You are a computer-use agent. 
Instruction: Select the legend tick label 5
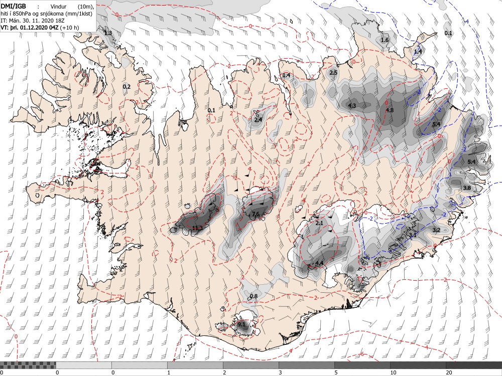point(336,372)
